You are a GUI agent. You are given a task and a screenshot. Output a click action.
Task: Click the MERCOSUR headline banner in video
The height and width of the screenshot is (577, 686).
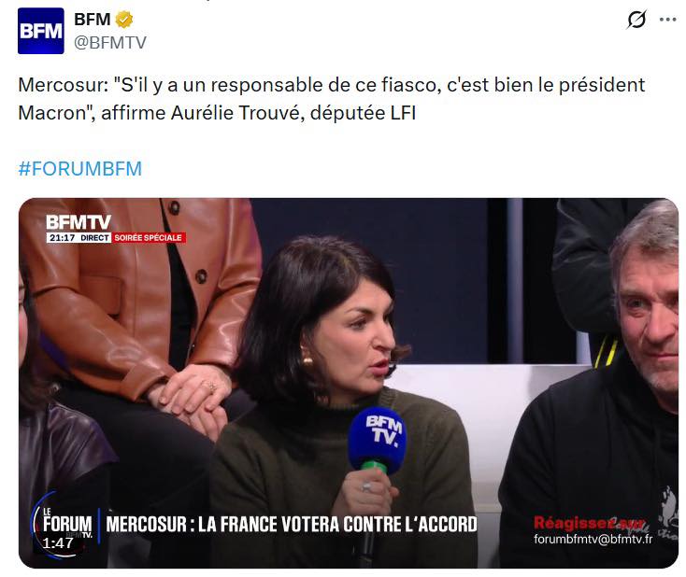point(292,524)
